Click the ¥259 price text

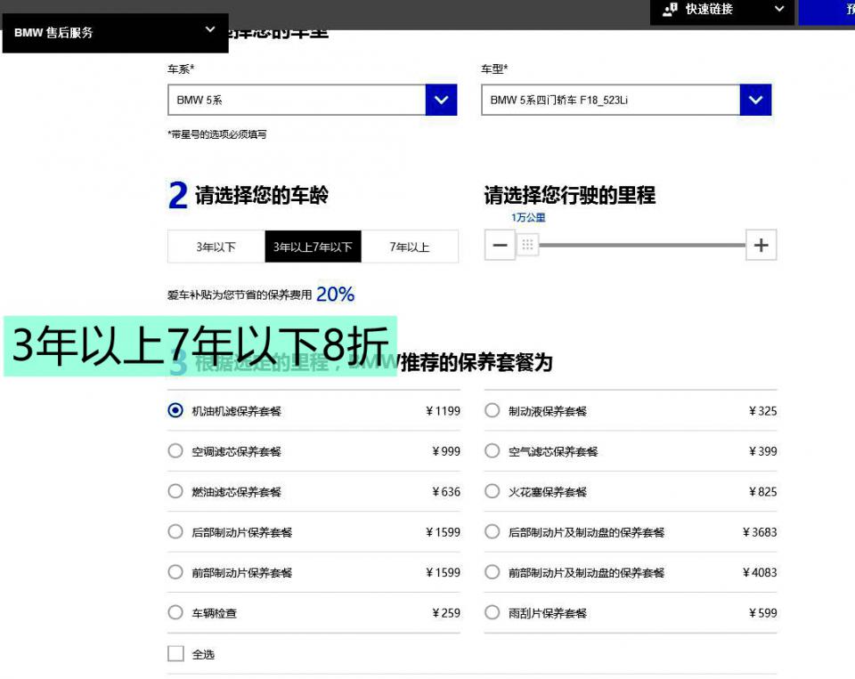tap(446, 612)
